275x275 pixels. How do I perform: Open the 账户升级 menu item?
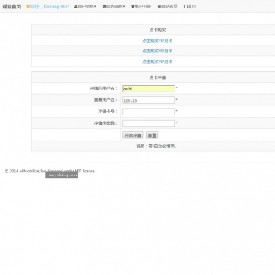[x=141, y=7]
